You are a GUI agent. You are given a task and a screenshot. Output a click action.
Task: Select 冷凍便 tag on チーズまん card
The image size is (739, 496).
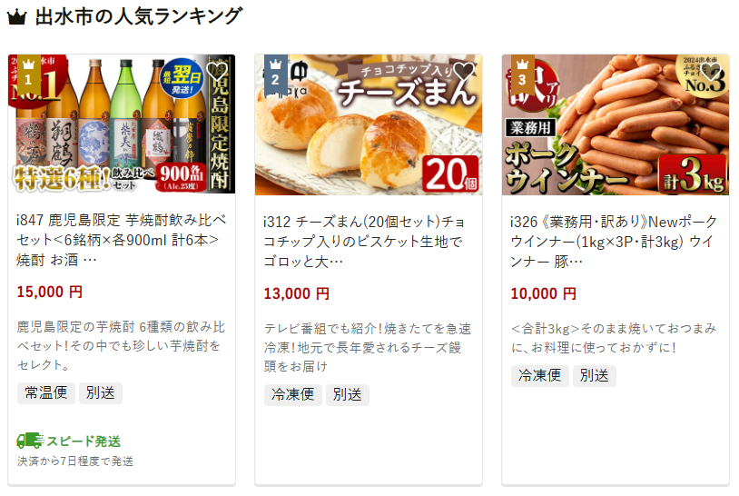click(293, 394)
